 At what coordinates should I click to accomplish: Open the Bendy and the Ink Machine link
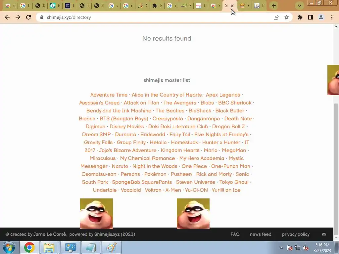coord(119,111)
